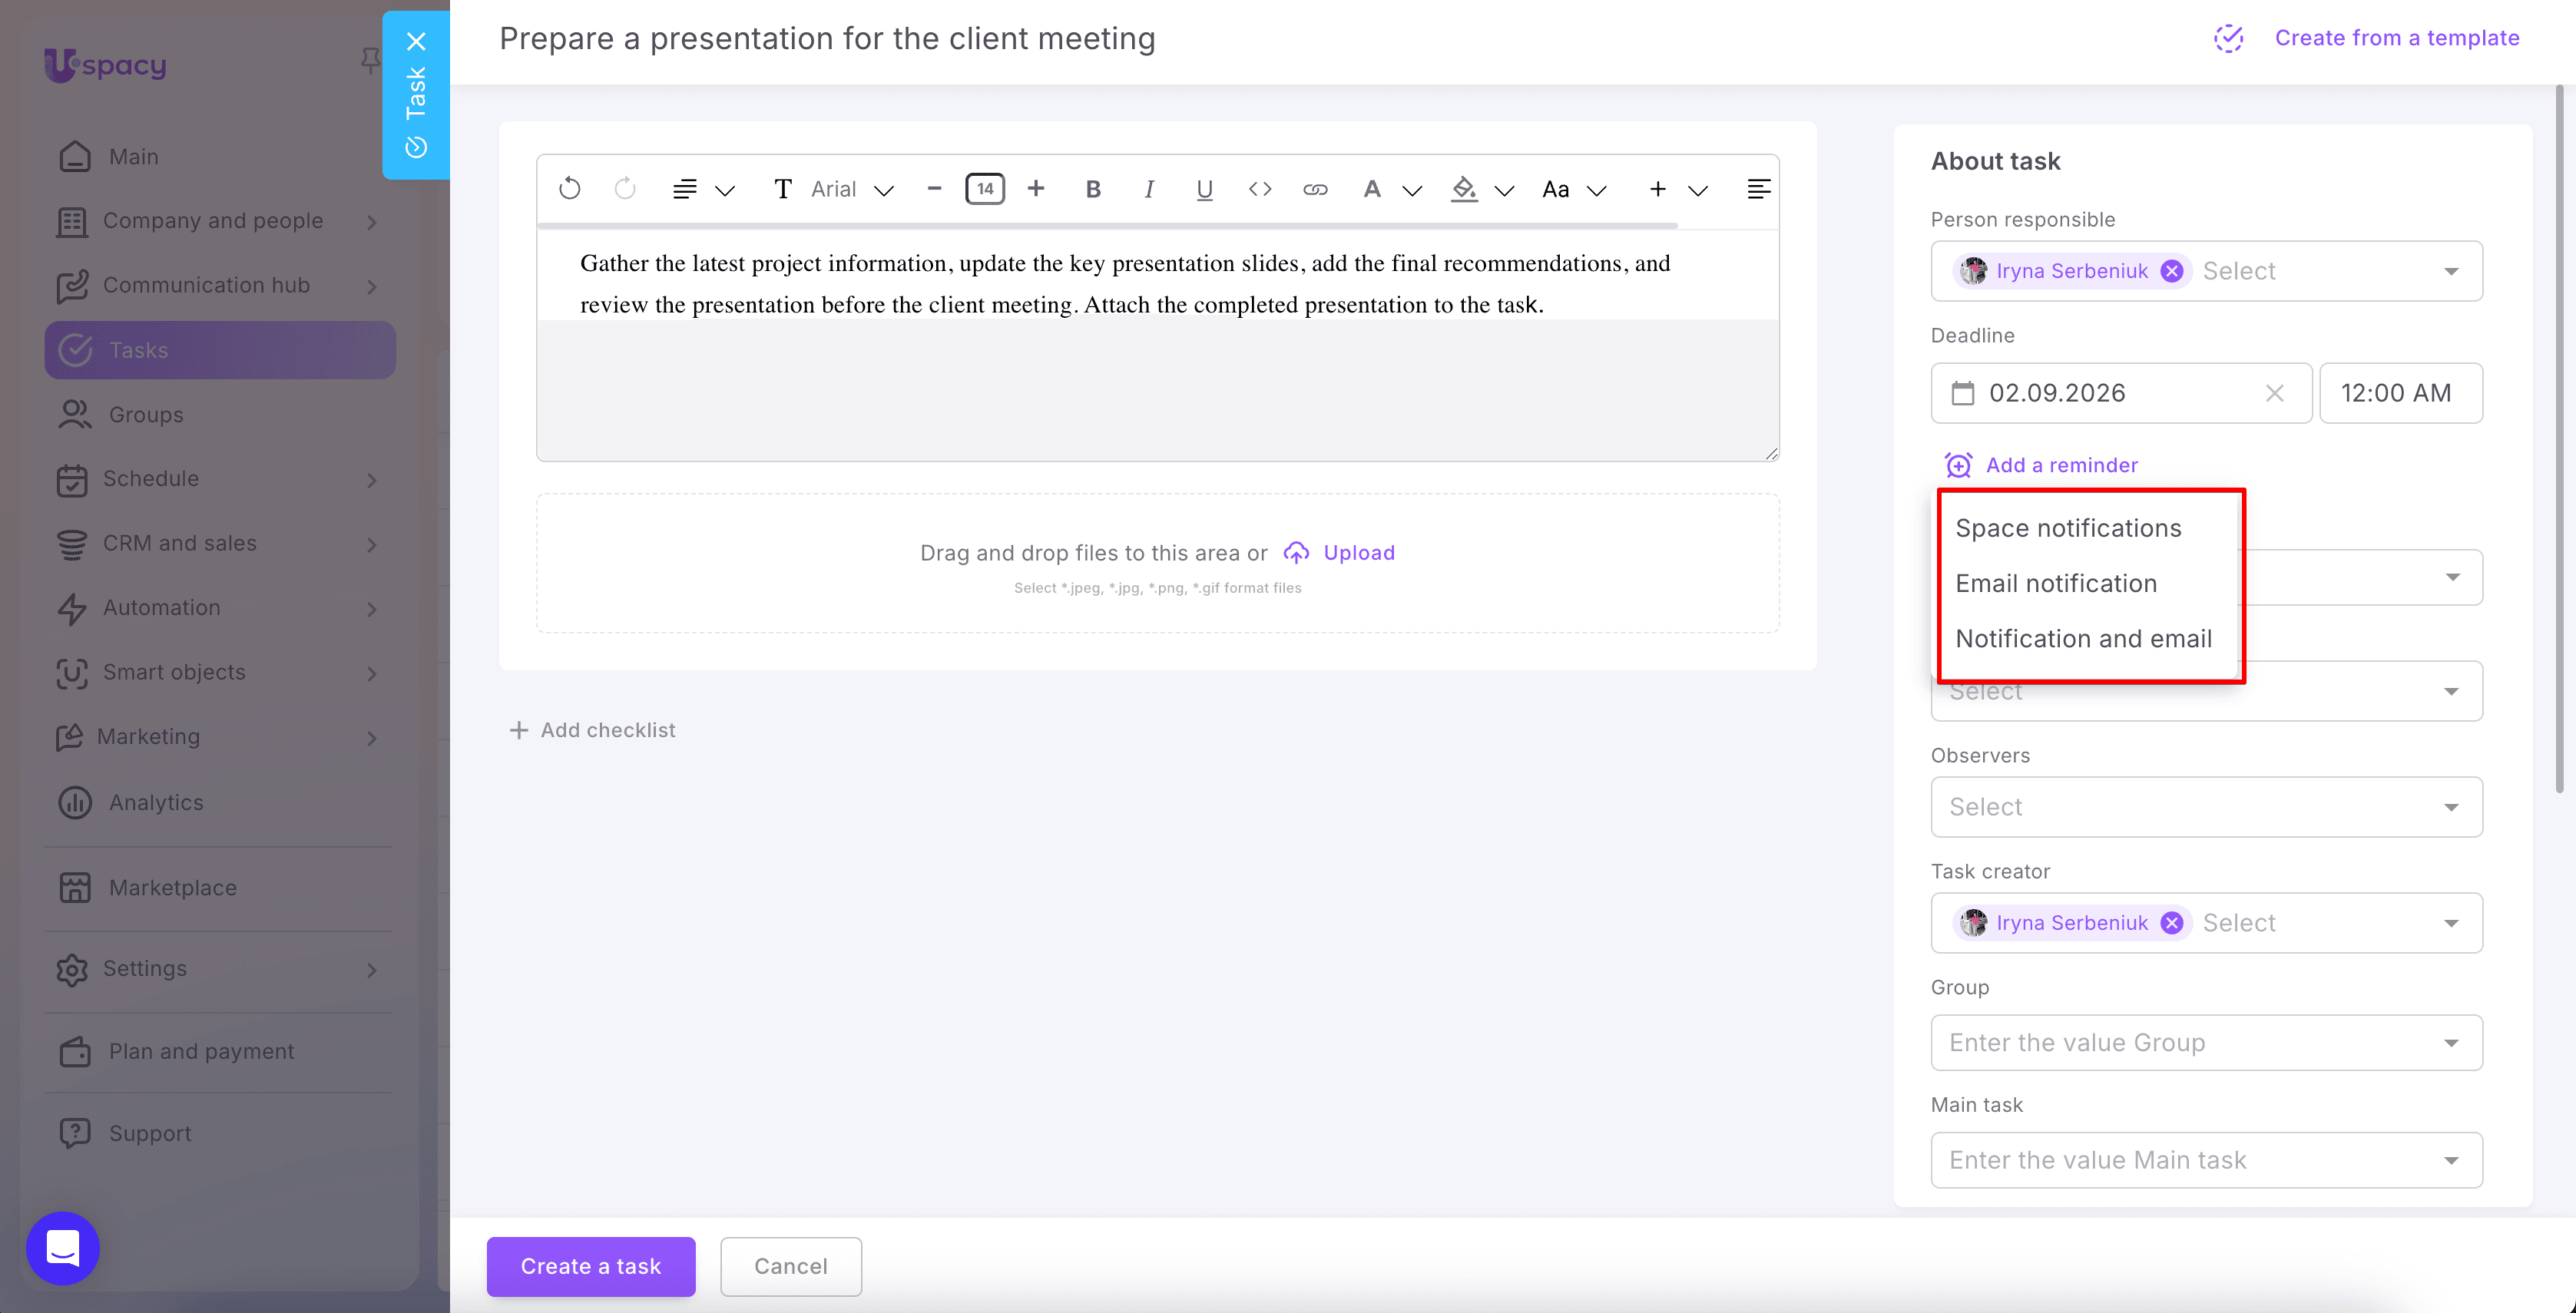Click Add a reminder link

pyautogui.click(x=2061, y=465)
